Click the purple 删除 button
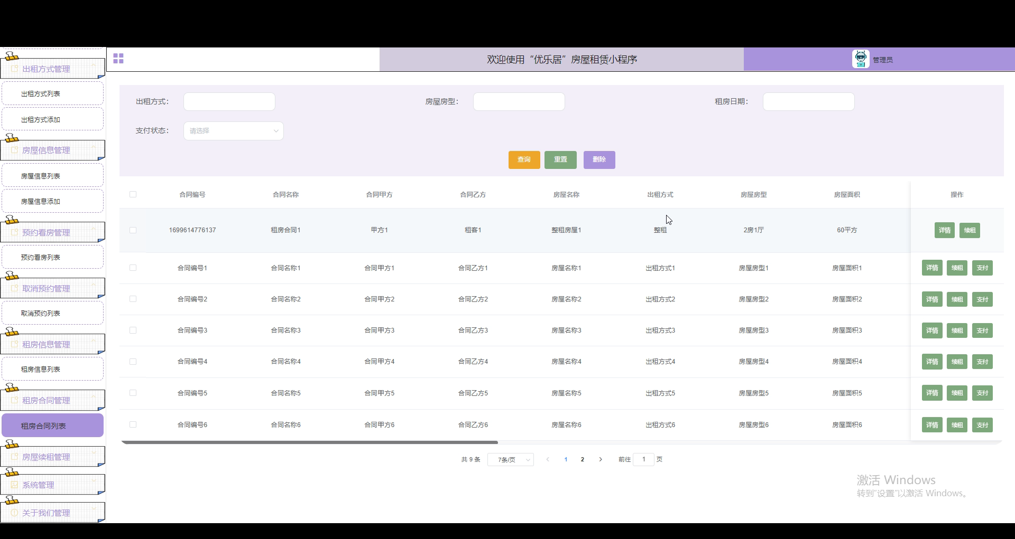 pos(599,160)
